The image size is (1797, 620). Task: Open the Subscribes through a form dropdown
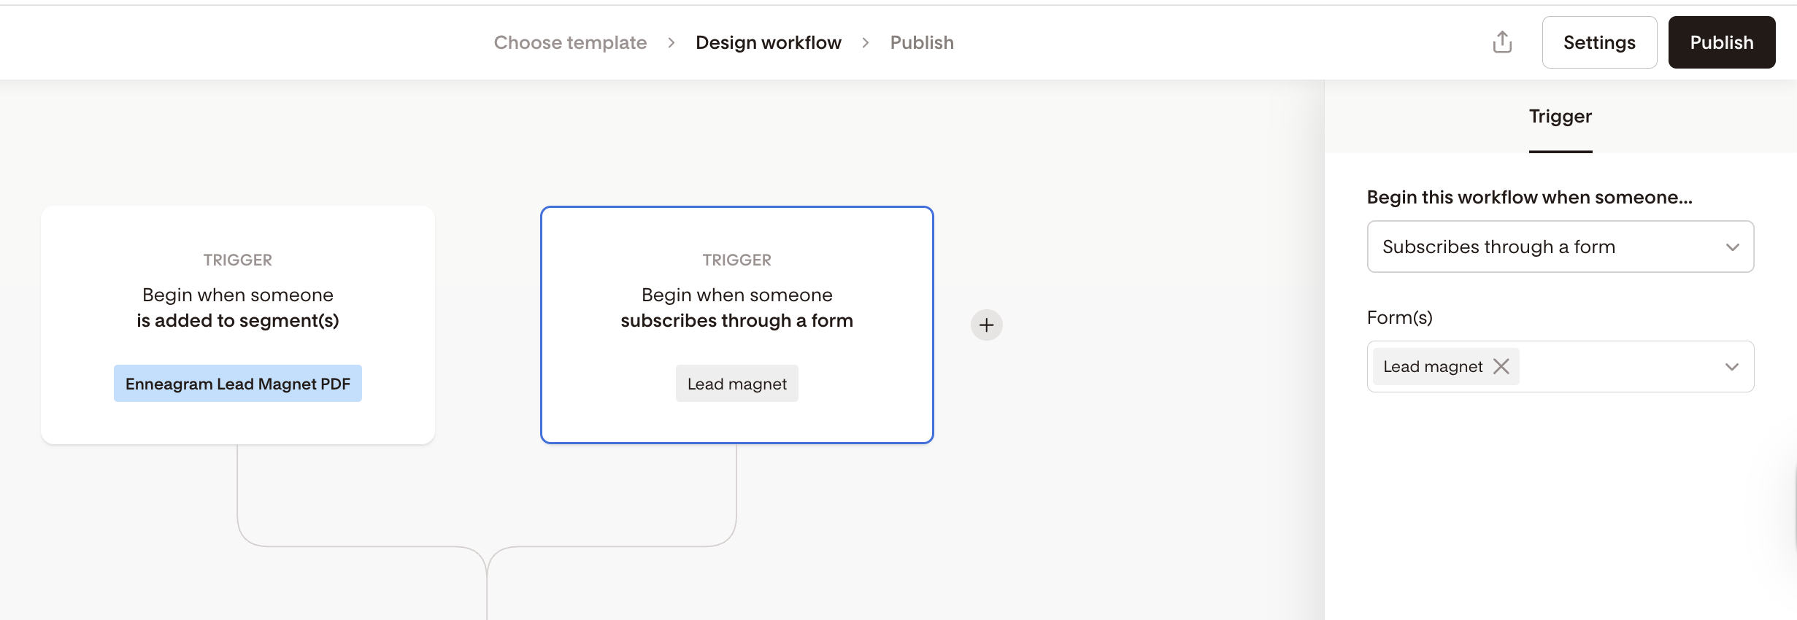(1560, 247)
